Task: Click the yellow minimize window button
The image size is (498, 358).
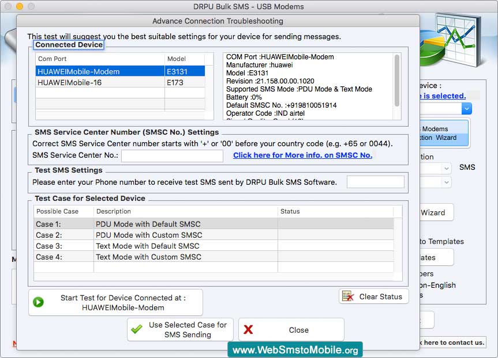Action: point(19,6)
